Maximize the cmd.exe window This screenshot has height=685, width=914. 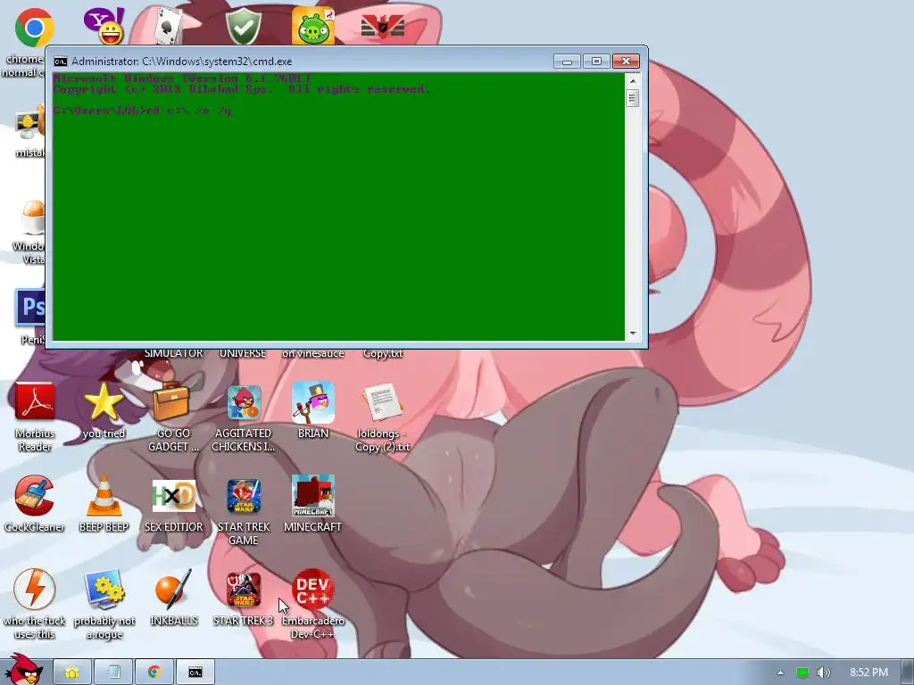click(596, 62)
